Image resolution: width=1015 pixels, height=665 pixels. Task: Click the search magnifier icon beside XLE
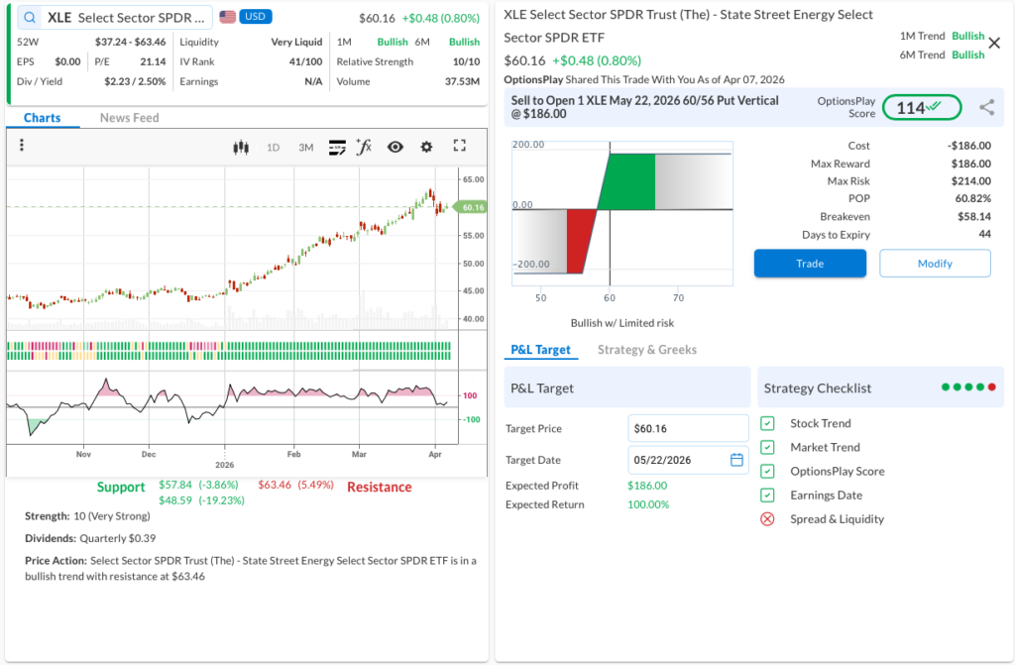(31, 18)
